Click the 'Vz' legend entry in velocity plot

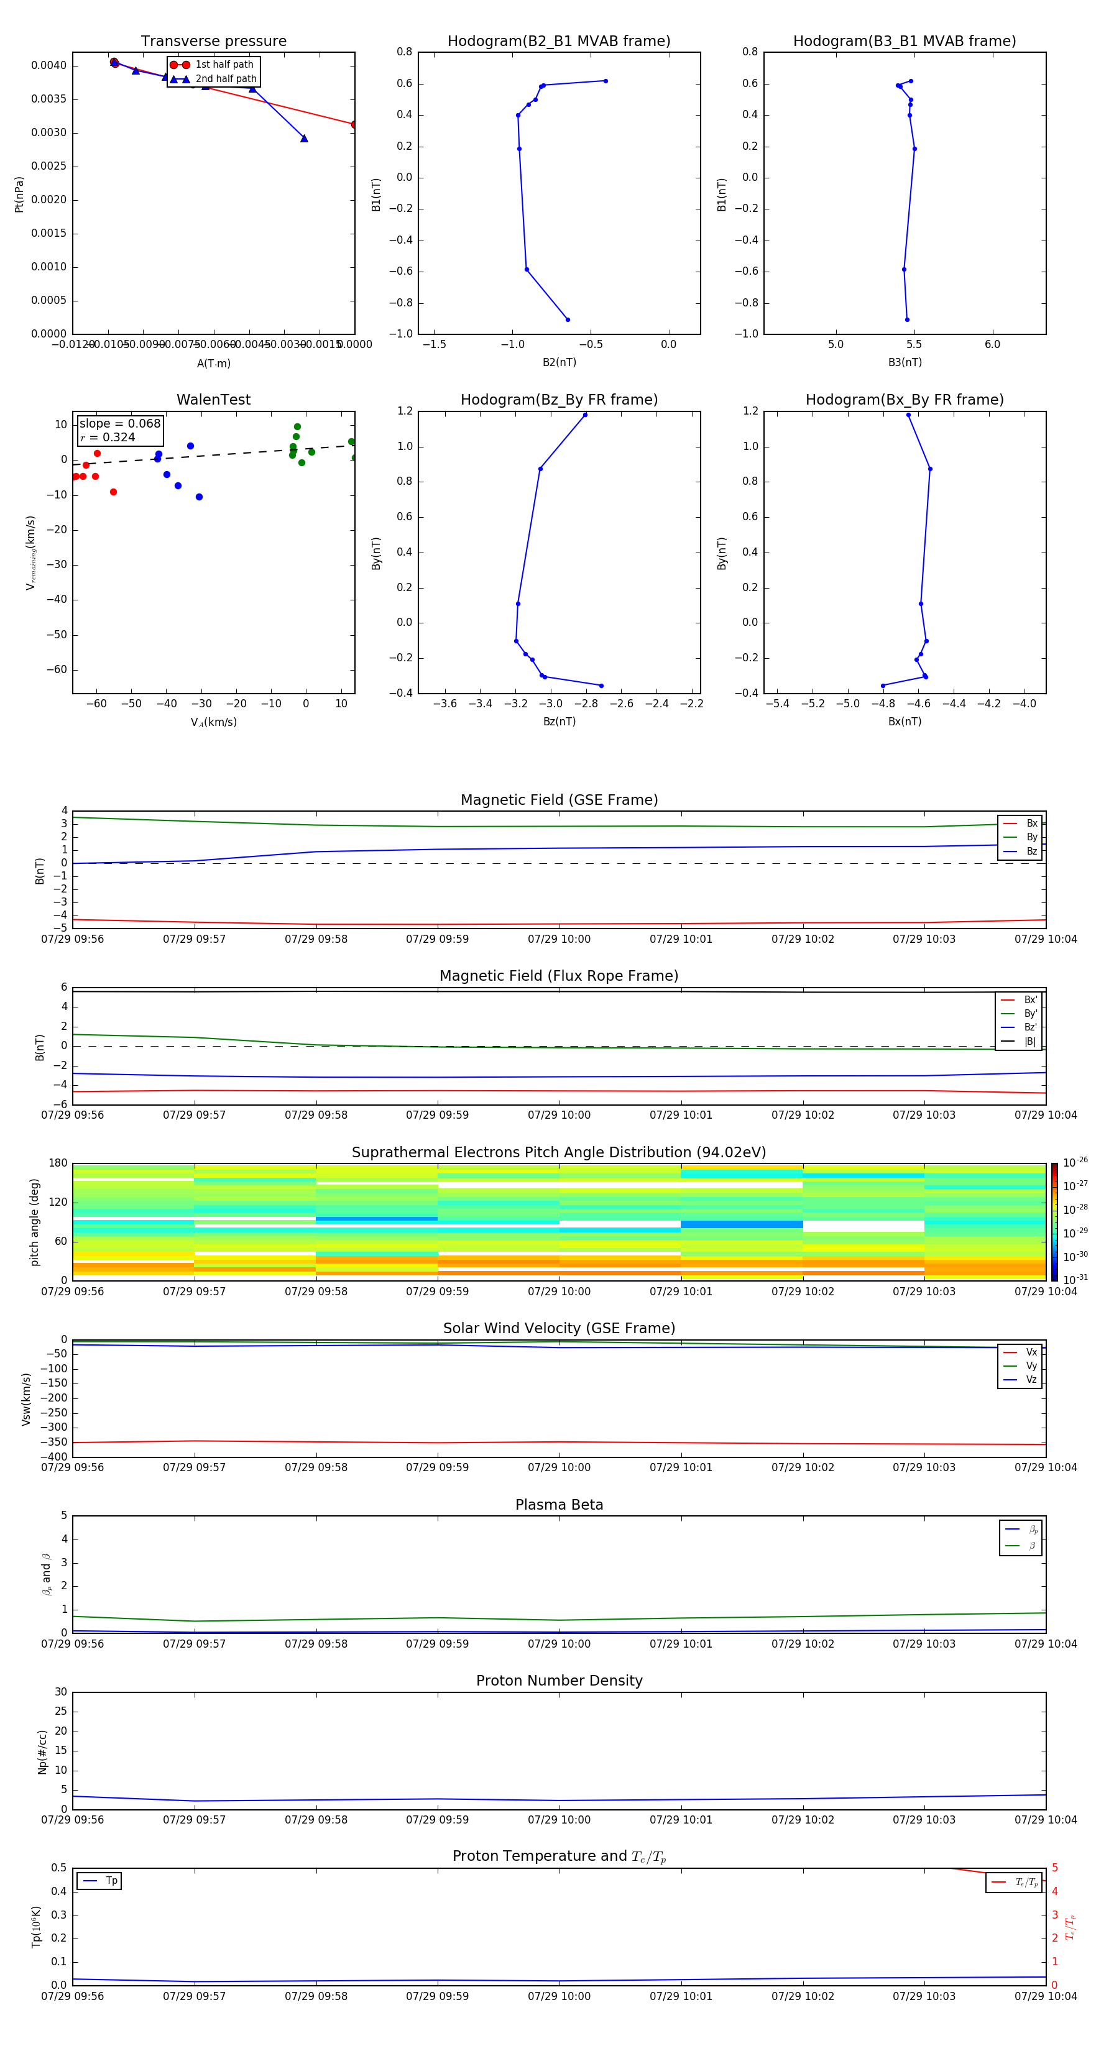(1020, 1380)
